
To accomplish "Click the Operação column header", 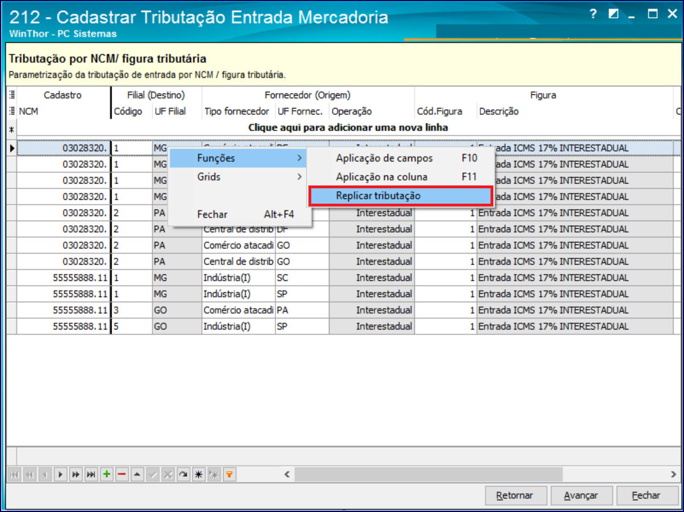I will [372, 112].
